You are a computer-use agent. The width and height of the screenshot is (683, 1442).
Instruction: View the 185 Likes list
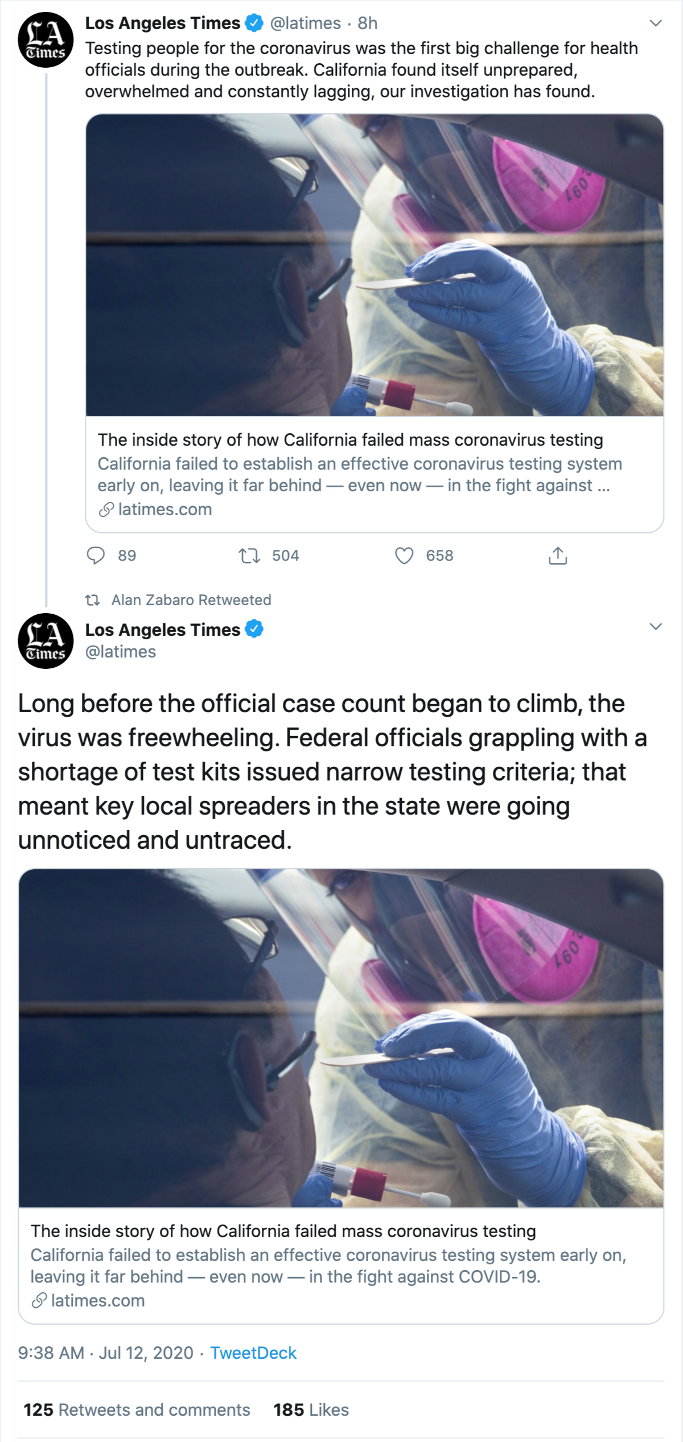click(311, 1410)
